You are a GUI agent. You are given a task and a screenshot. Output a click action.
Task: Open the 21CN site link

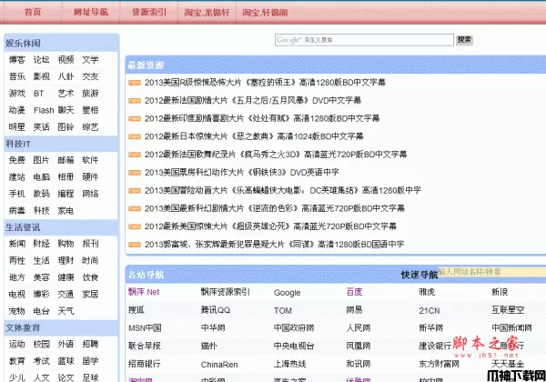point(430,310)
